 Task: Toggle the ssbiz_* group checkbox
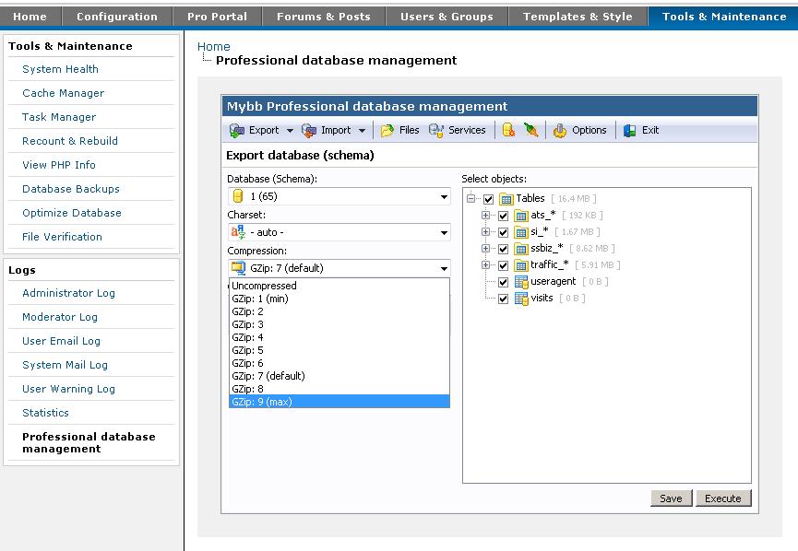pyautogui.click(x=504, y=249)
